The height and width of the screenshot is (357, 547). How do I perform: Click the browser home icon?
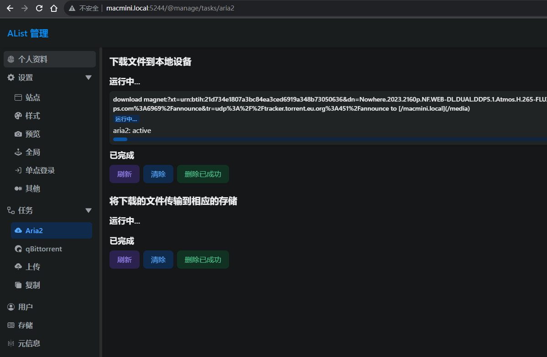(54, 8)
